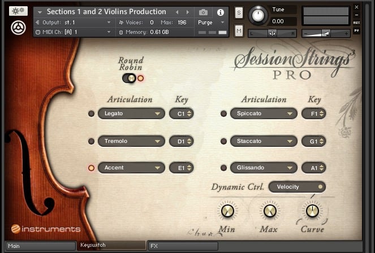The image size is (375, 253).
Task: Open the Legato articulation dropdown
Action: pyautogui.click(x=131, y=114)
